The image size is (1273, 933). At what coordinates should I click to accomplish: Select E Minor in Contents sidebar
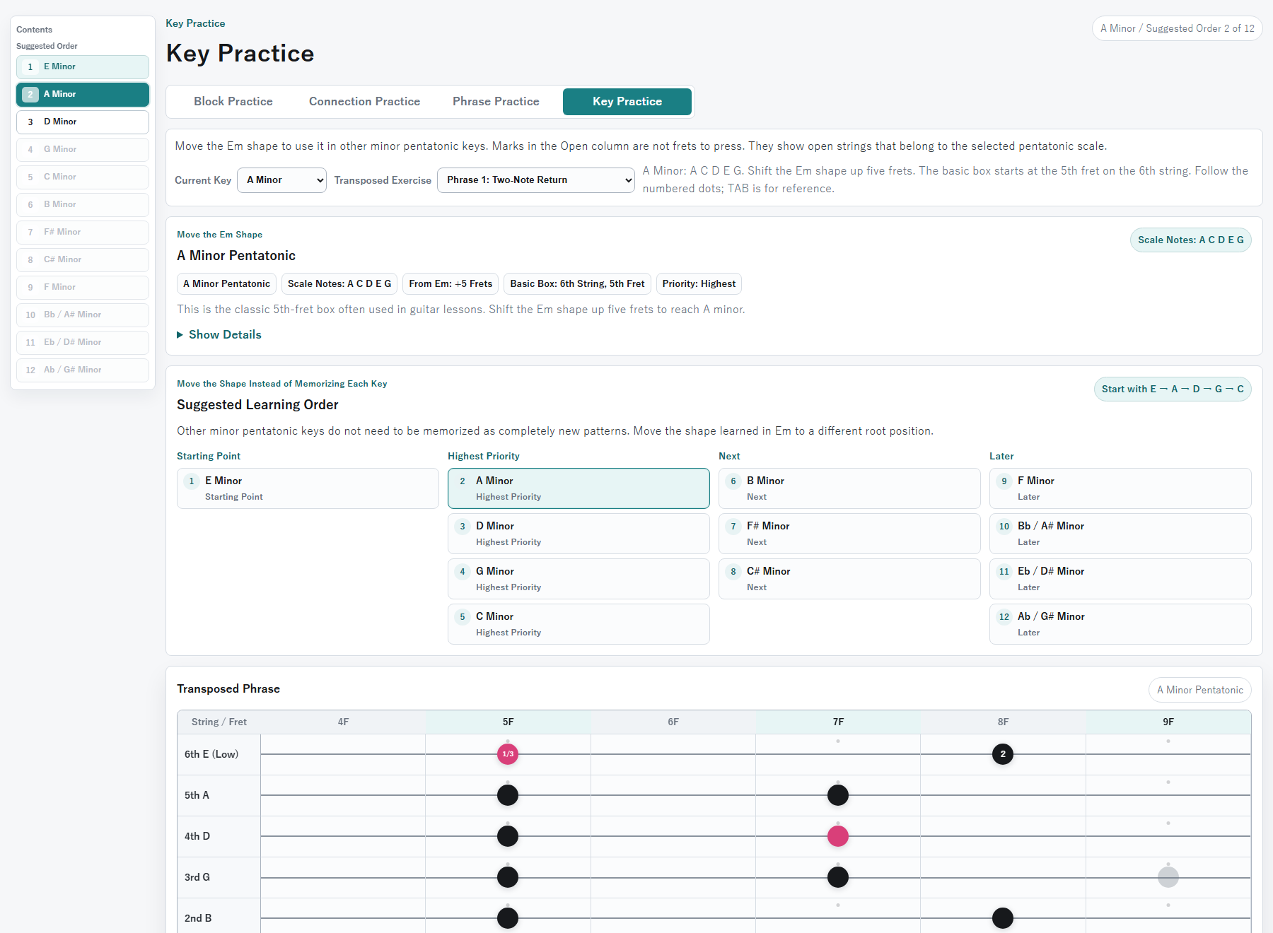pyautogui.click(x=83, y=66)
